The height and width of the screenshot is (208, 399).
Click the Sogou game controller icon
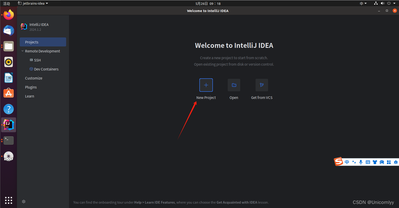click(382, 162)
